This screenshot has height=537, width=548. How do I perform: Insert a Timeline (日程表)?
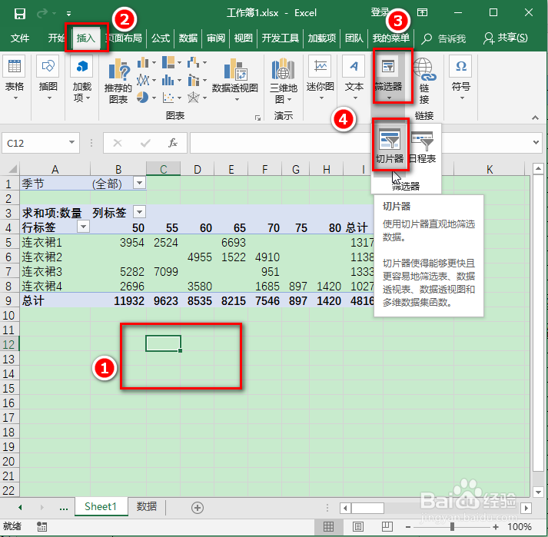422,146
